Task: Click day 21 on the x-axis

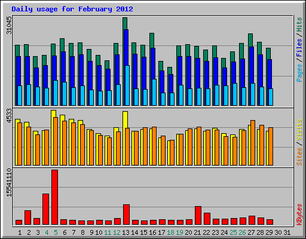Action: tap(197, 232)
